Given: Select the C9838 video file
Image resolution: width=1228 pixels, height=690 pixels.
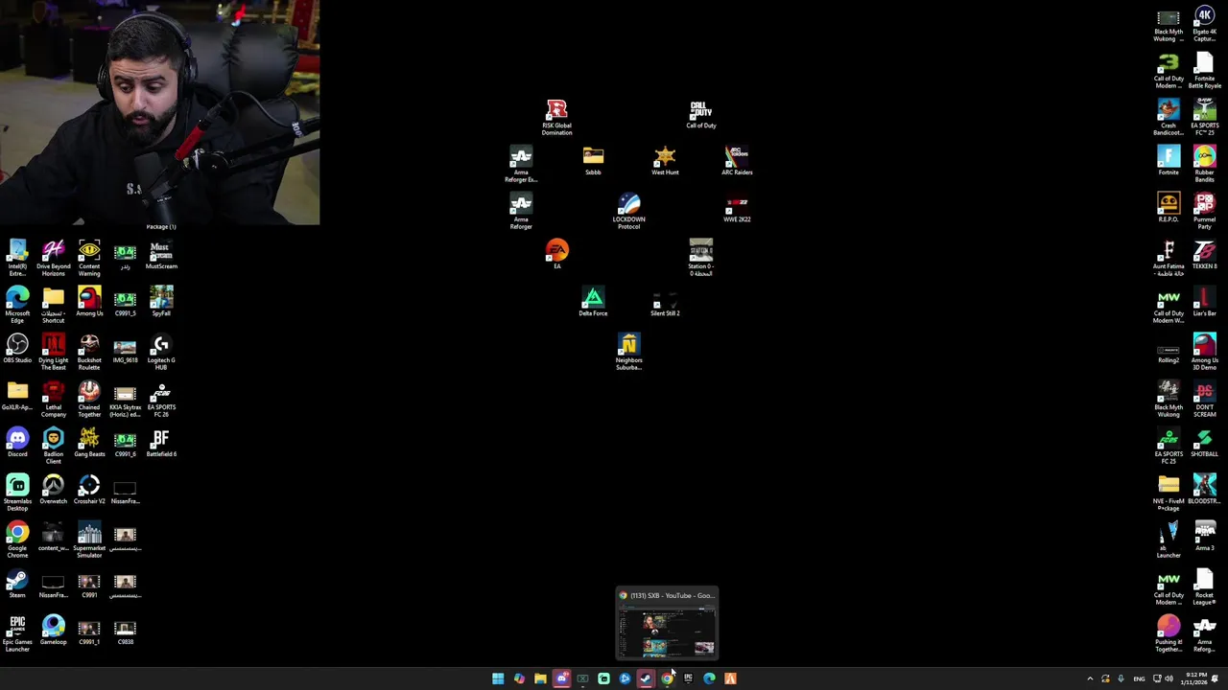Looking at the screenshot, I should (x=125, y=631).
